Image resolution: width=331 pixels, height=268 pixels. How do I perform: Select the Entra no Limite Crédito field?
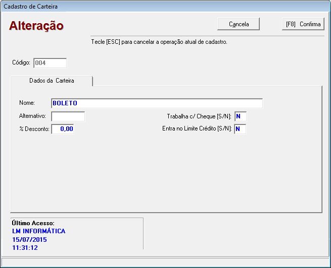click(x=240, y=129)
